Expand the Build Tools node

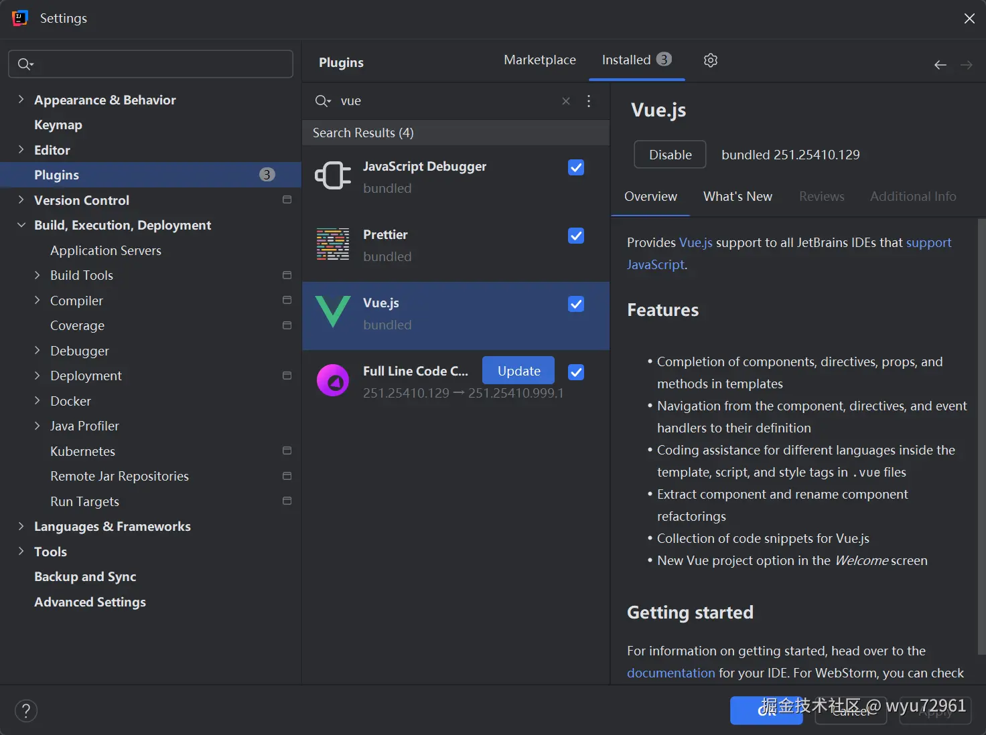(37, 275)
